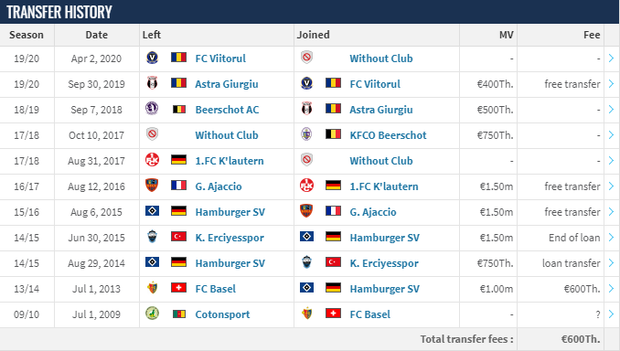Click the Cameroon flag next to Cotonsport
The height and width of the screenshot is (351, 620).
point(178,314)
